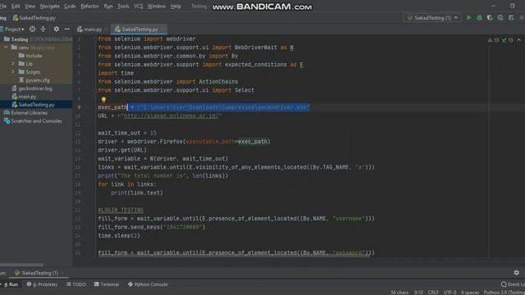Open the View menu
The height and width of the screenshot is (295, 525).
pos(30,6)
